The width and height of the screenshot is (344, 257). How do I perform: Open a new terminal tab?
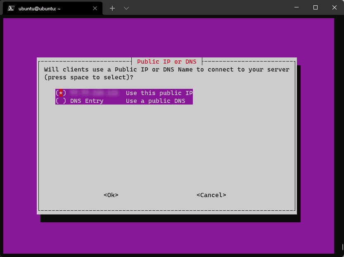112,8
